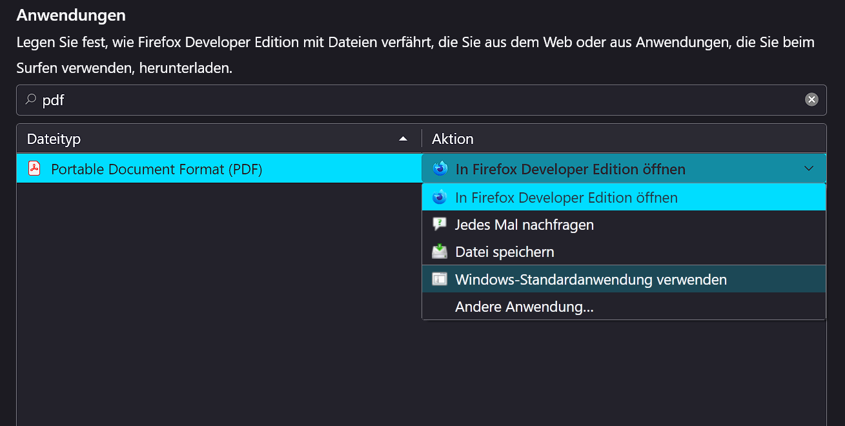The width and height of the screenshot is (845, 426).
Task: Click the save icon next to Datei speichern
Action: coord(440,251)
